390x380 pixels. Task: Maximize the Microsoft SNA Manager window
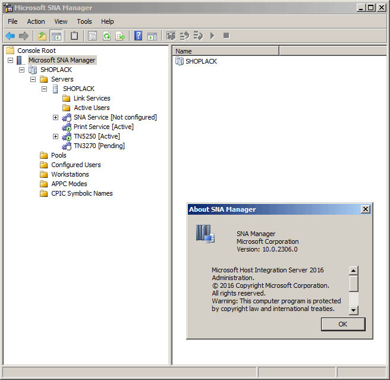coord(370,8)
